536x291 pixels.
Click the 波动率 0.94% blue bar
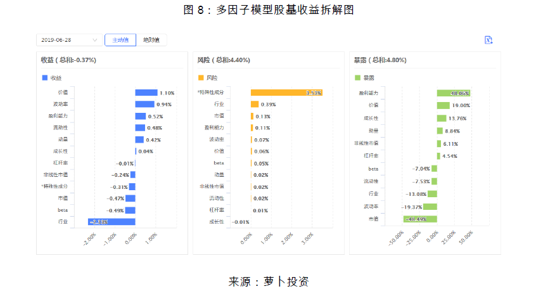[144, 104]
